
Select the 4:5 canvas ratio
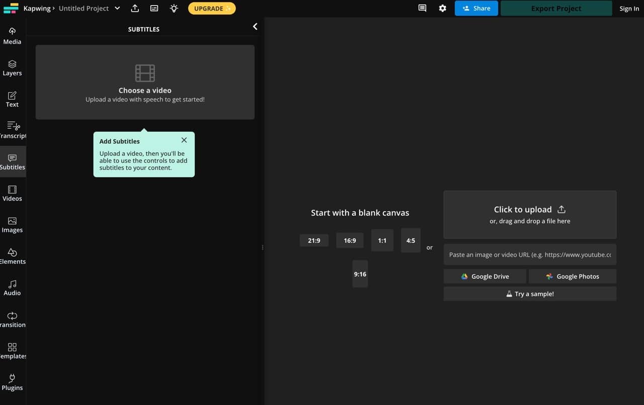pyautogui.click(x=411, y=241)
